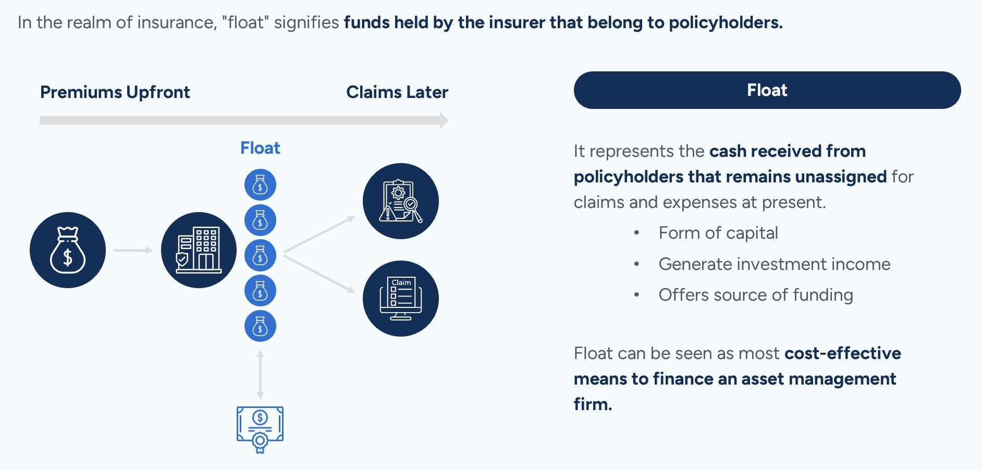Image resolution: width=982 pixels, height=470 pixels.
Task: Select the insurer building icon
Action: tap(199, 250)
